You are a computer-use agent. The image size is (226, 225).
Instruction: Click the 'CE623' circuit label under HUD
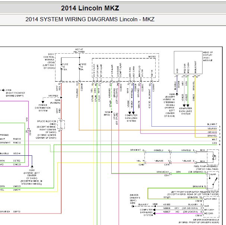click(194, 98)
